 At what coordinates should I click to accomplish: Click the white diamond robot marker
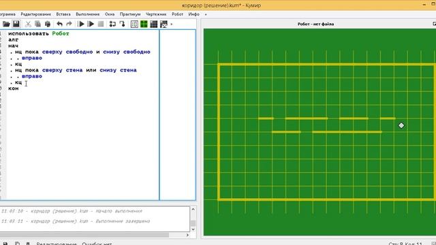coord(401,125)
